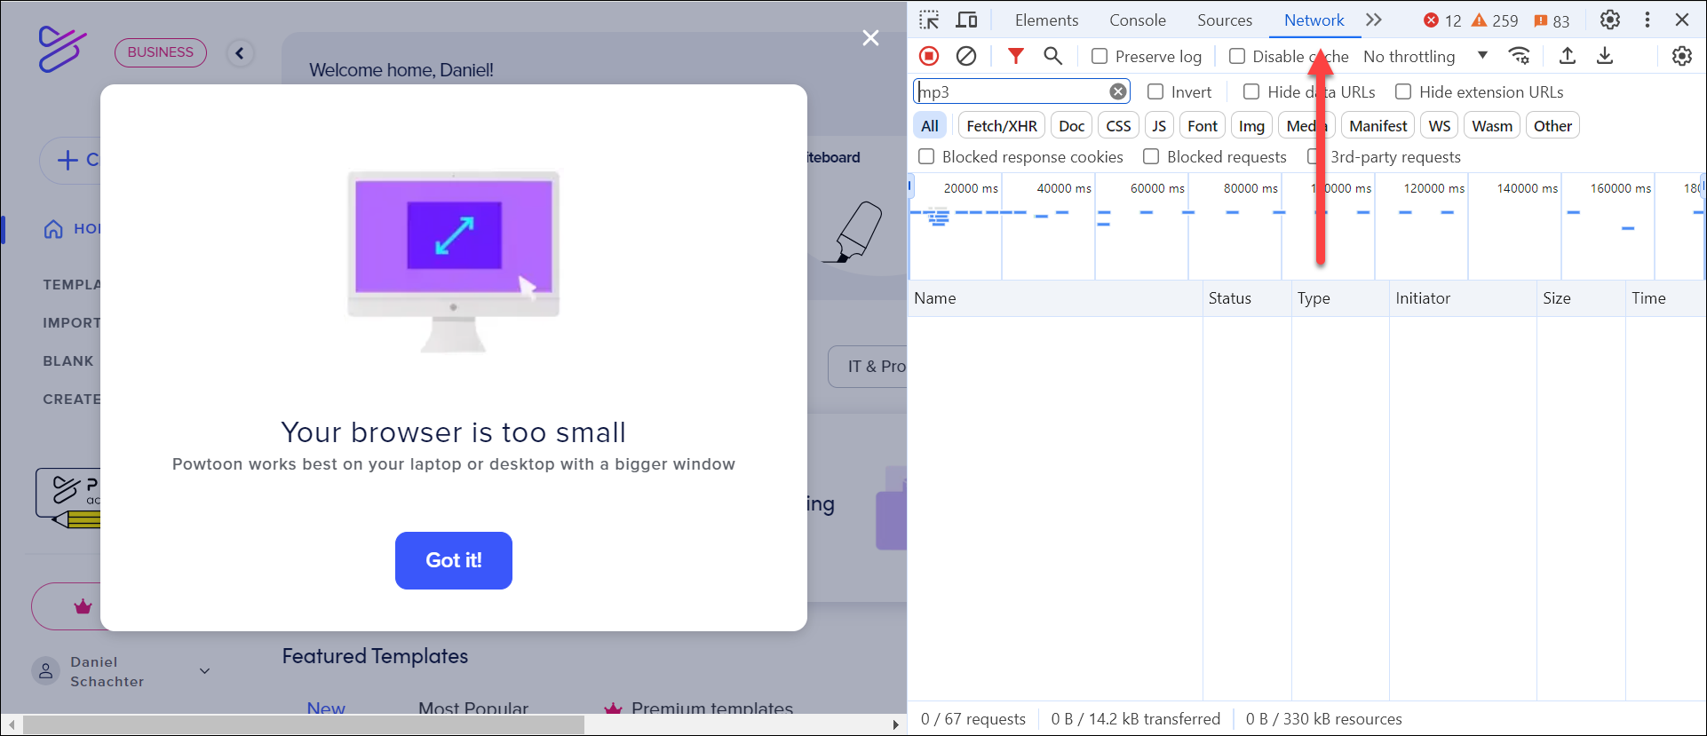Clear the network log

[x=966, y=56]
